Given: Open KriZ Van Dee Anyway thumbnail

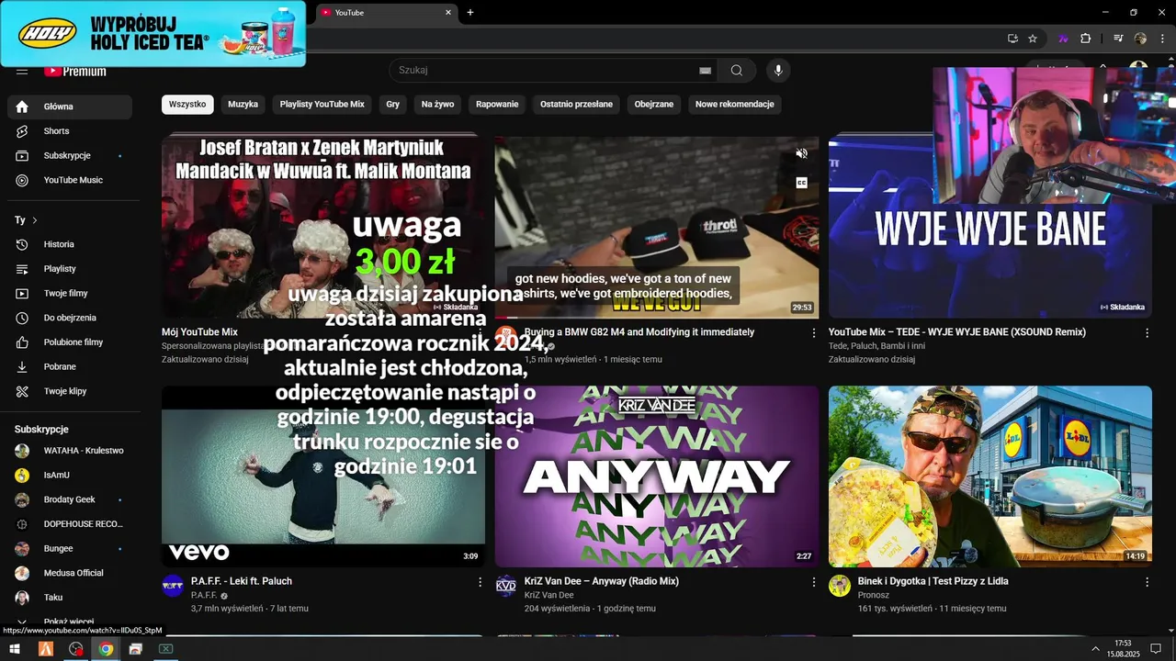Looking at the screenshot, I should tap(657, 476).
